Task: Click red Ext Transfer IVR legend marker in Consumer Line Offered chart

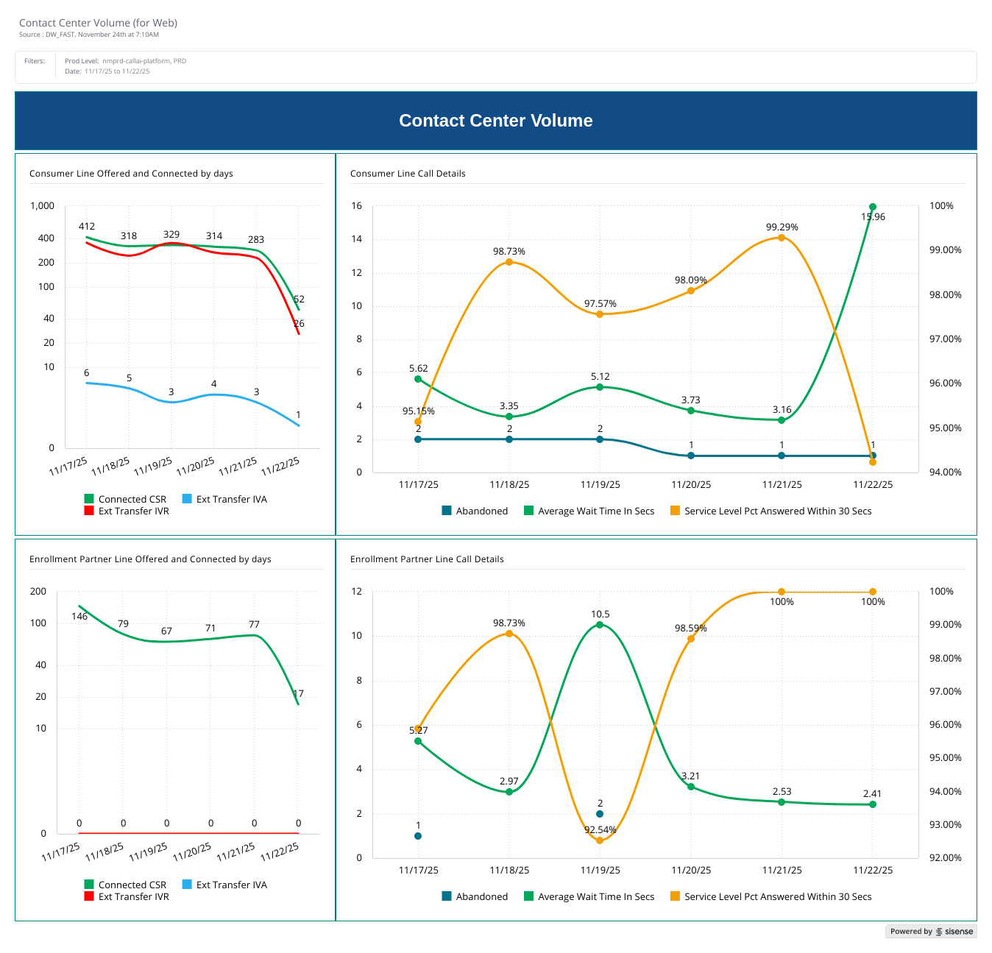Action: (x=89, y=511)
